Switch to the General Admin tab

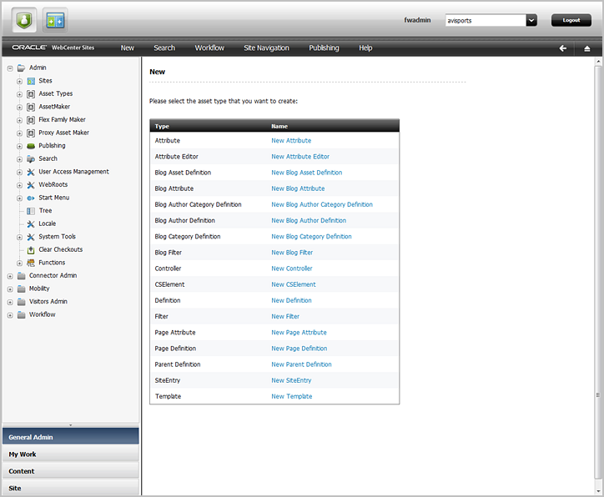coord(70,437)
